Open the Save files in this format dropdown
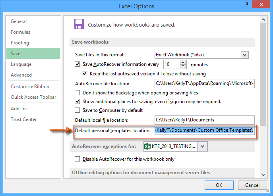Screen dimensions: 273x196 [x=244, y=55]
